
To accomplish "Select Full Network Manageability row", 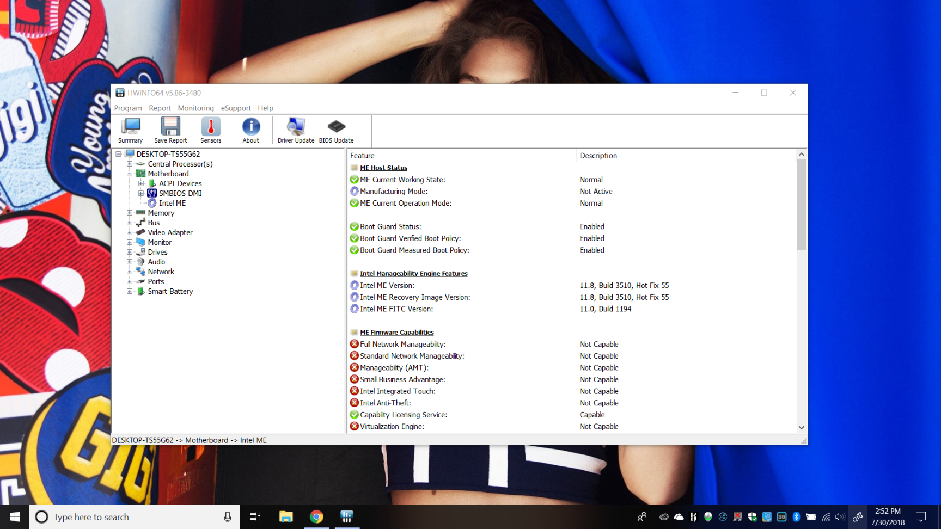I will pos(572,344).
